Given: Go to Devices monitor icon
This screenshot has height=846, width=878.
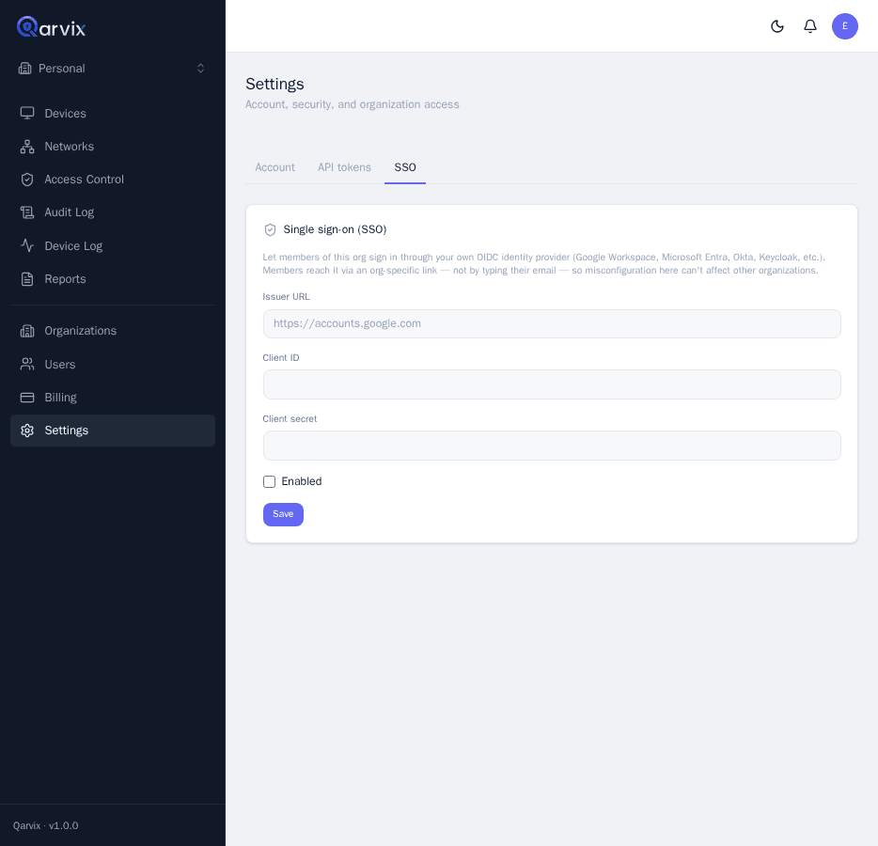Looking at the screenshot, I should (x=27, y=113).
